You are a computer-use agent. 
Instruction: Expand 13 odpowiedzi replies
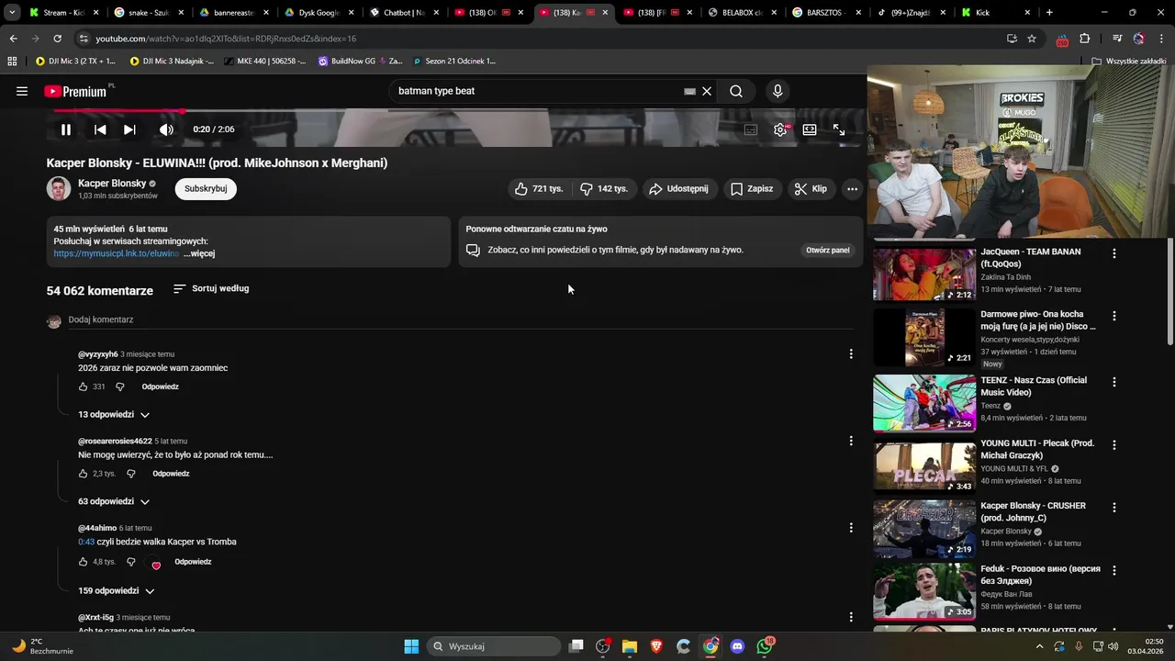(x=114, y=414)
